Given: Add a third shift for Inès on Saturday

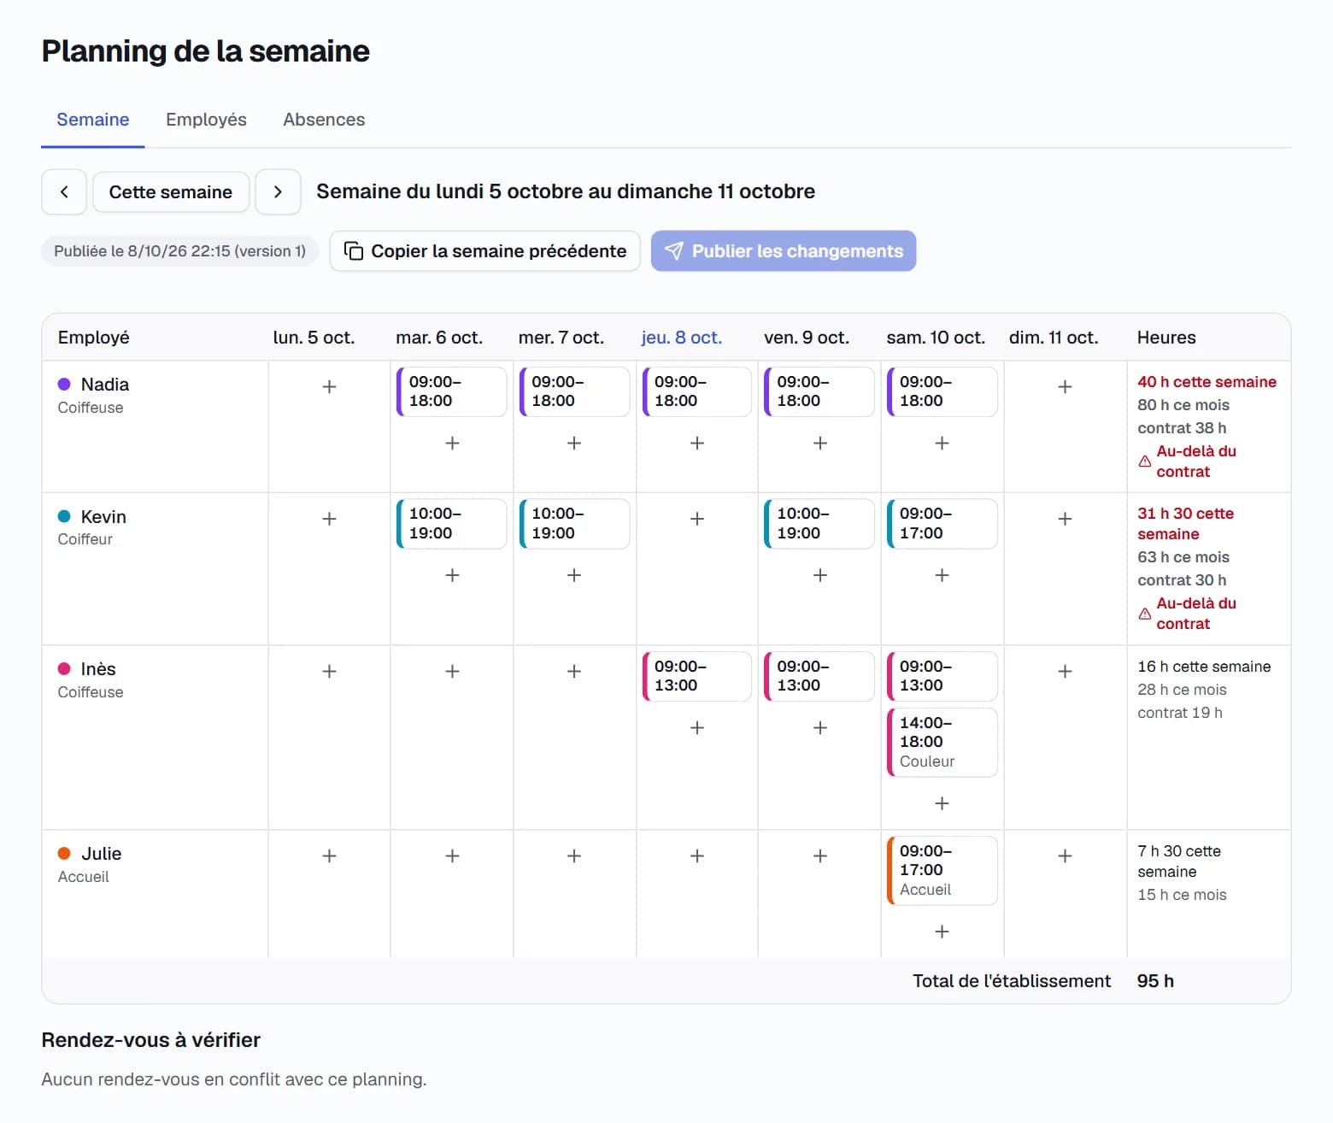Looking at the screenshot, I should click(942, 803).
